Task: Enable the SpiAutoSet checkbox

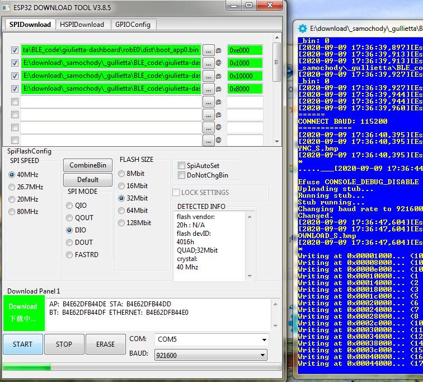Action: [181, 166]
